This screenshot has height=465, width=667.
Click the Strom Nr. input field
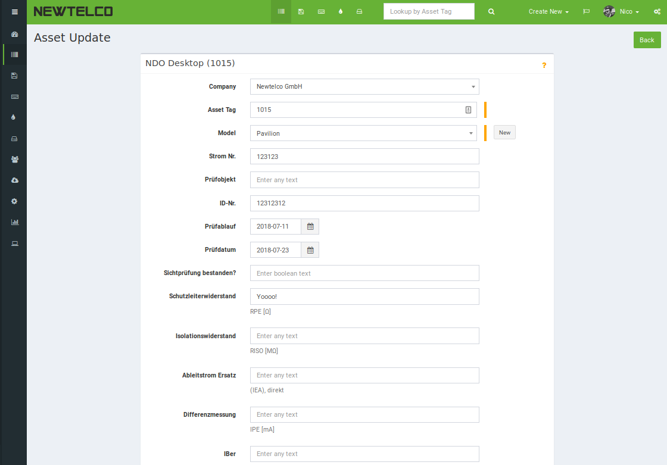tap(364, 157)
